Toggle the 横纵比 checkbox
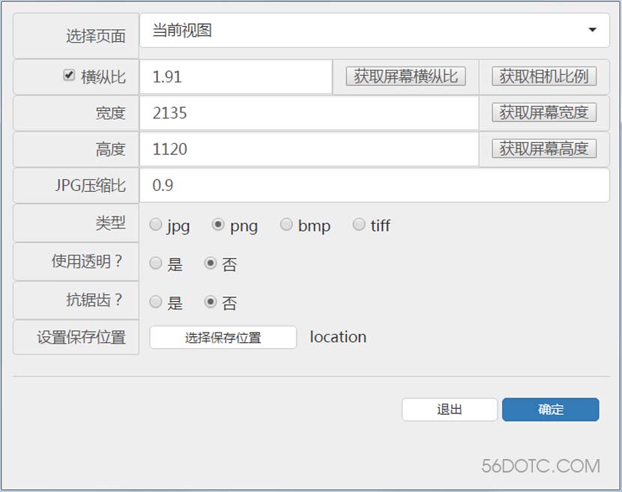This screenshot has height=492, width=622. point(69,75)
